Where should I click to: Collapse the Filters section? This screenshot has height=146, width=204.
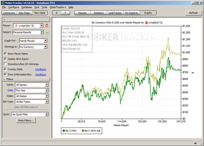[x=4, y=79]
